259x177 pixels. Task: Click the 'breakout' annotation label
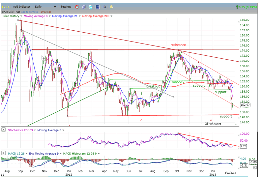[153, 86]
